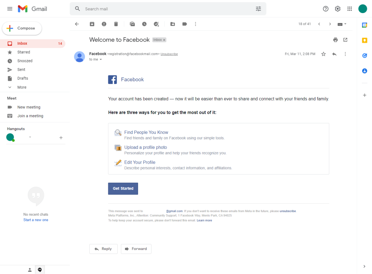Image resolution: width=372 pixels, height=274 pixels.
Task: Open toolbar More options menu
Action: coord(195,24)
